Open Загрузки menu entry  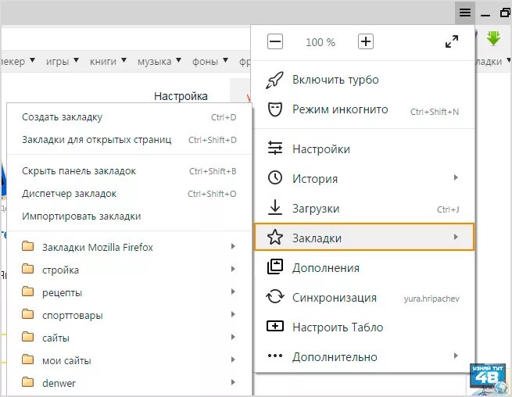point(363,209)
